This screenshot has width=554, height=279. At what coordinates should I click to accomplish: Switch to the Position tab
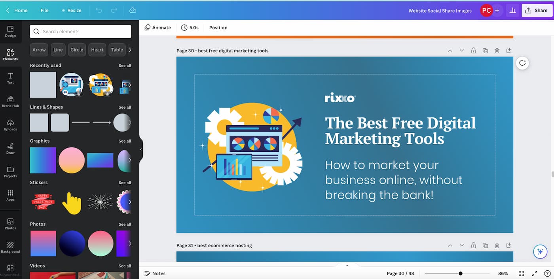[x=218, y=27]
